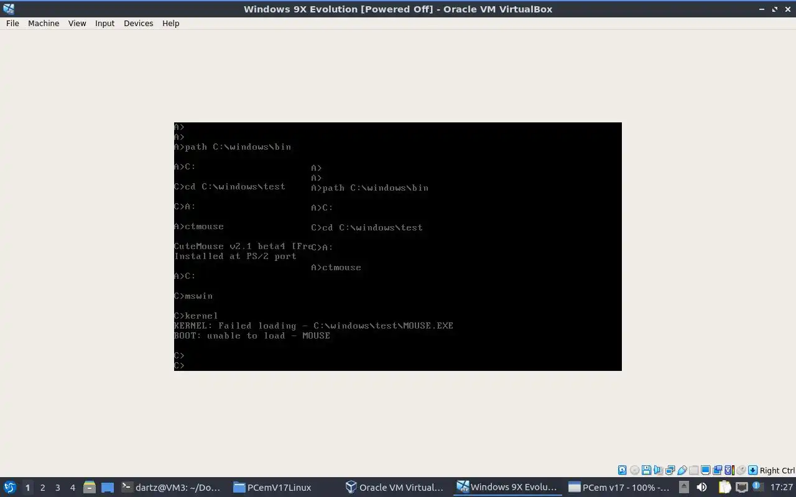Click the network adapters status icon
The height and width of the screenshot is (497, 796).
coord(670,470)
